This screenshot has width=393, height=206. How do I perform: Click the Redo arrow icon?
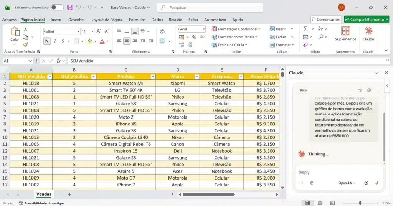[90, 8]
